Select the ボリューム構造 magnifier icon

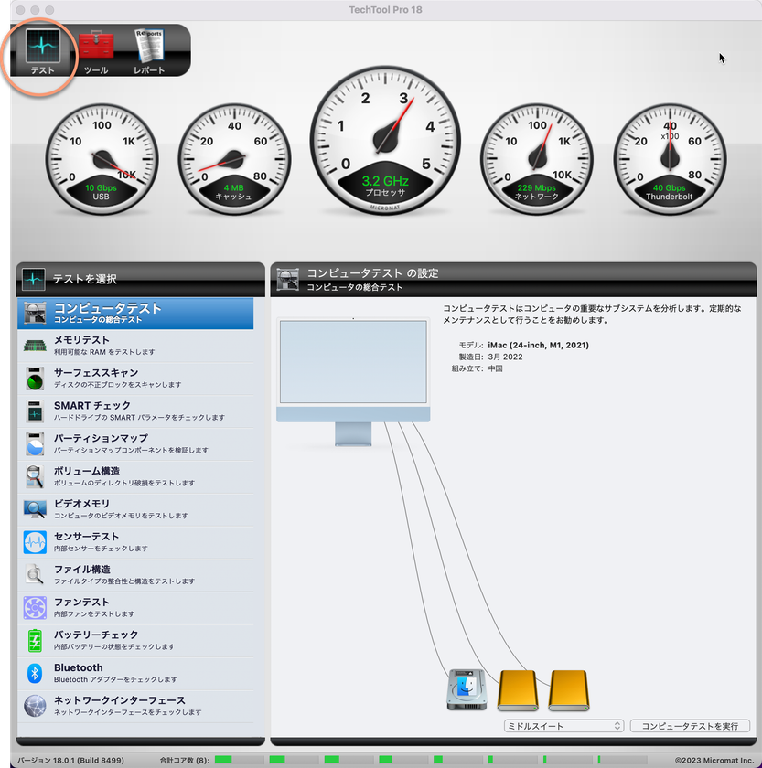point(35,476)
